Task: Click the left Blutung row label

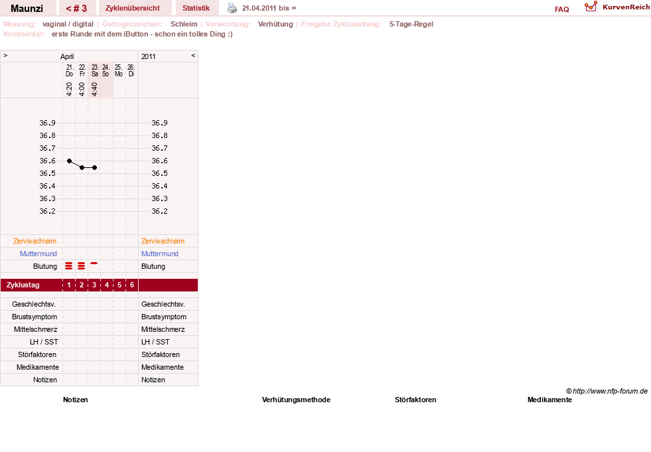Action: click(45, 266)
